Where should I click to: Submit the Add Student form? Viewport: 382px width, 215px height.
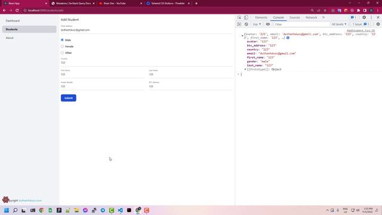(x=69, y=98)
